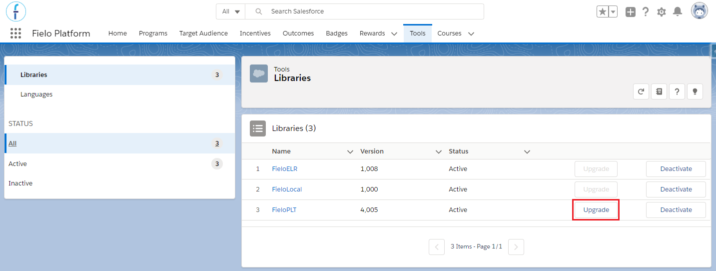This screenshot has height=271, width=716.
Task: Open the FieloELR library link
Action: click(x=284, y=169)
